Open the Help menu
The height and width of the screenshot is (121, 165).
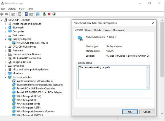[30, 9]
